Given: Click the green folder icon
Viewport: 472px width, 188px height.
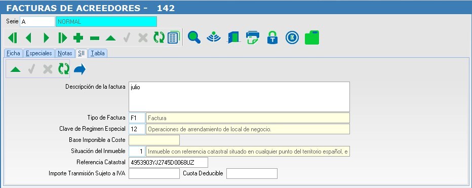Looking at the screenshot, I should (312, 37).
